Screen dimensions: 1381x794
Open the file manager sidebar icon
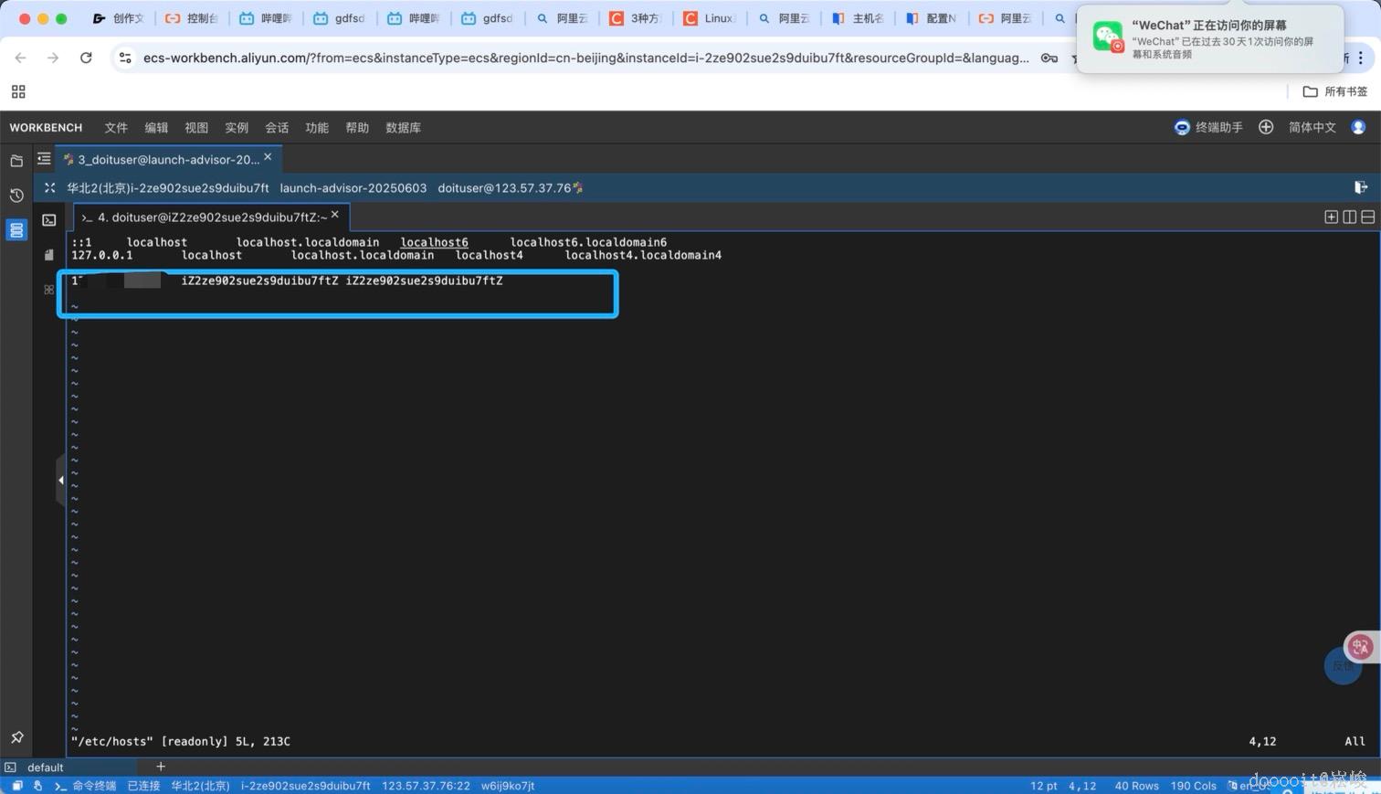coord(16,161)
